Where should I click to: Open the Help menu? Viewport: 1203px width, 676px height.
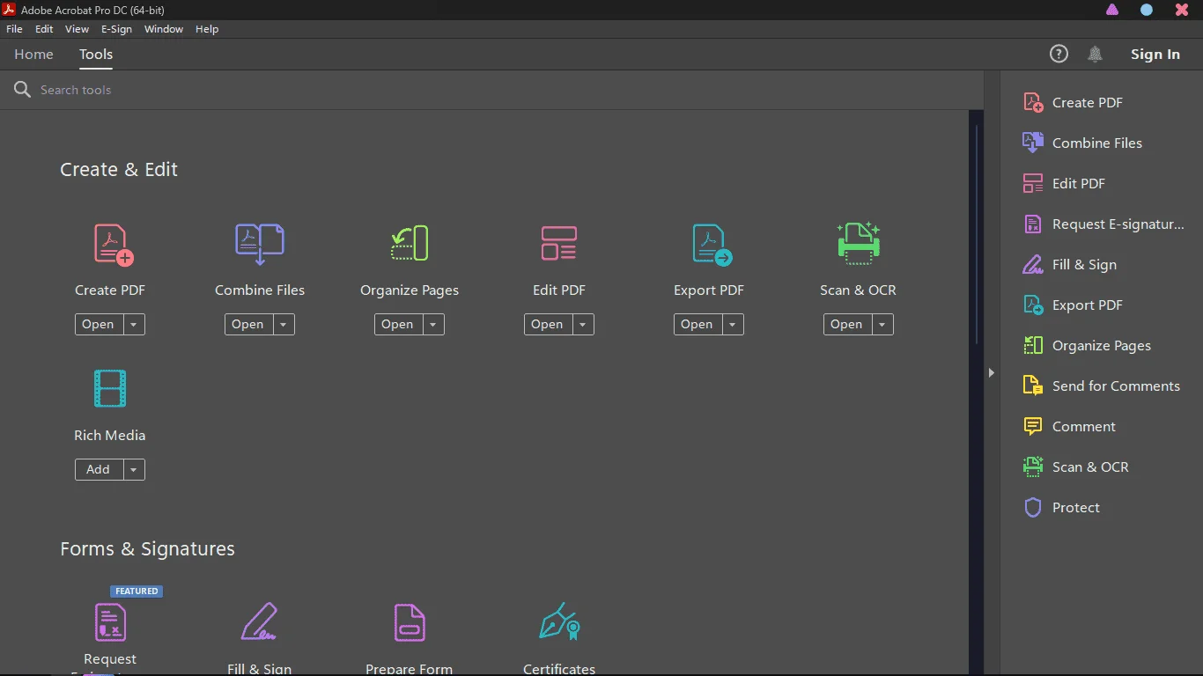coord(207,29)
